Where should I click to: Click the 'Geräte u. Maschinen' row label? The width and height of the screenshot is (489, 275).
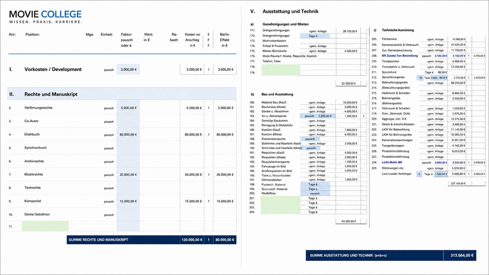point(275,111)
